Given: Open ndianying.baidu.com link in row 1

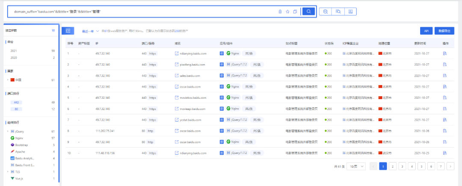Looking at the screenshot, I should coord(193,53).
